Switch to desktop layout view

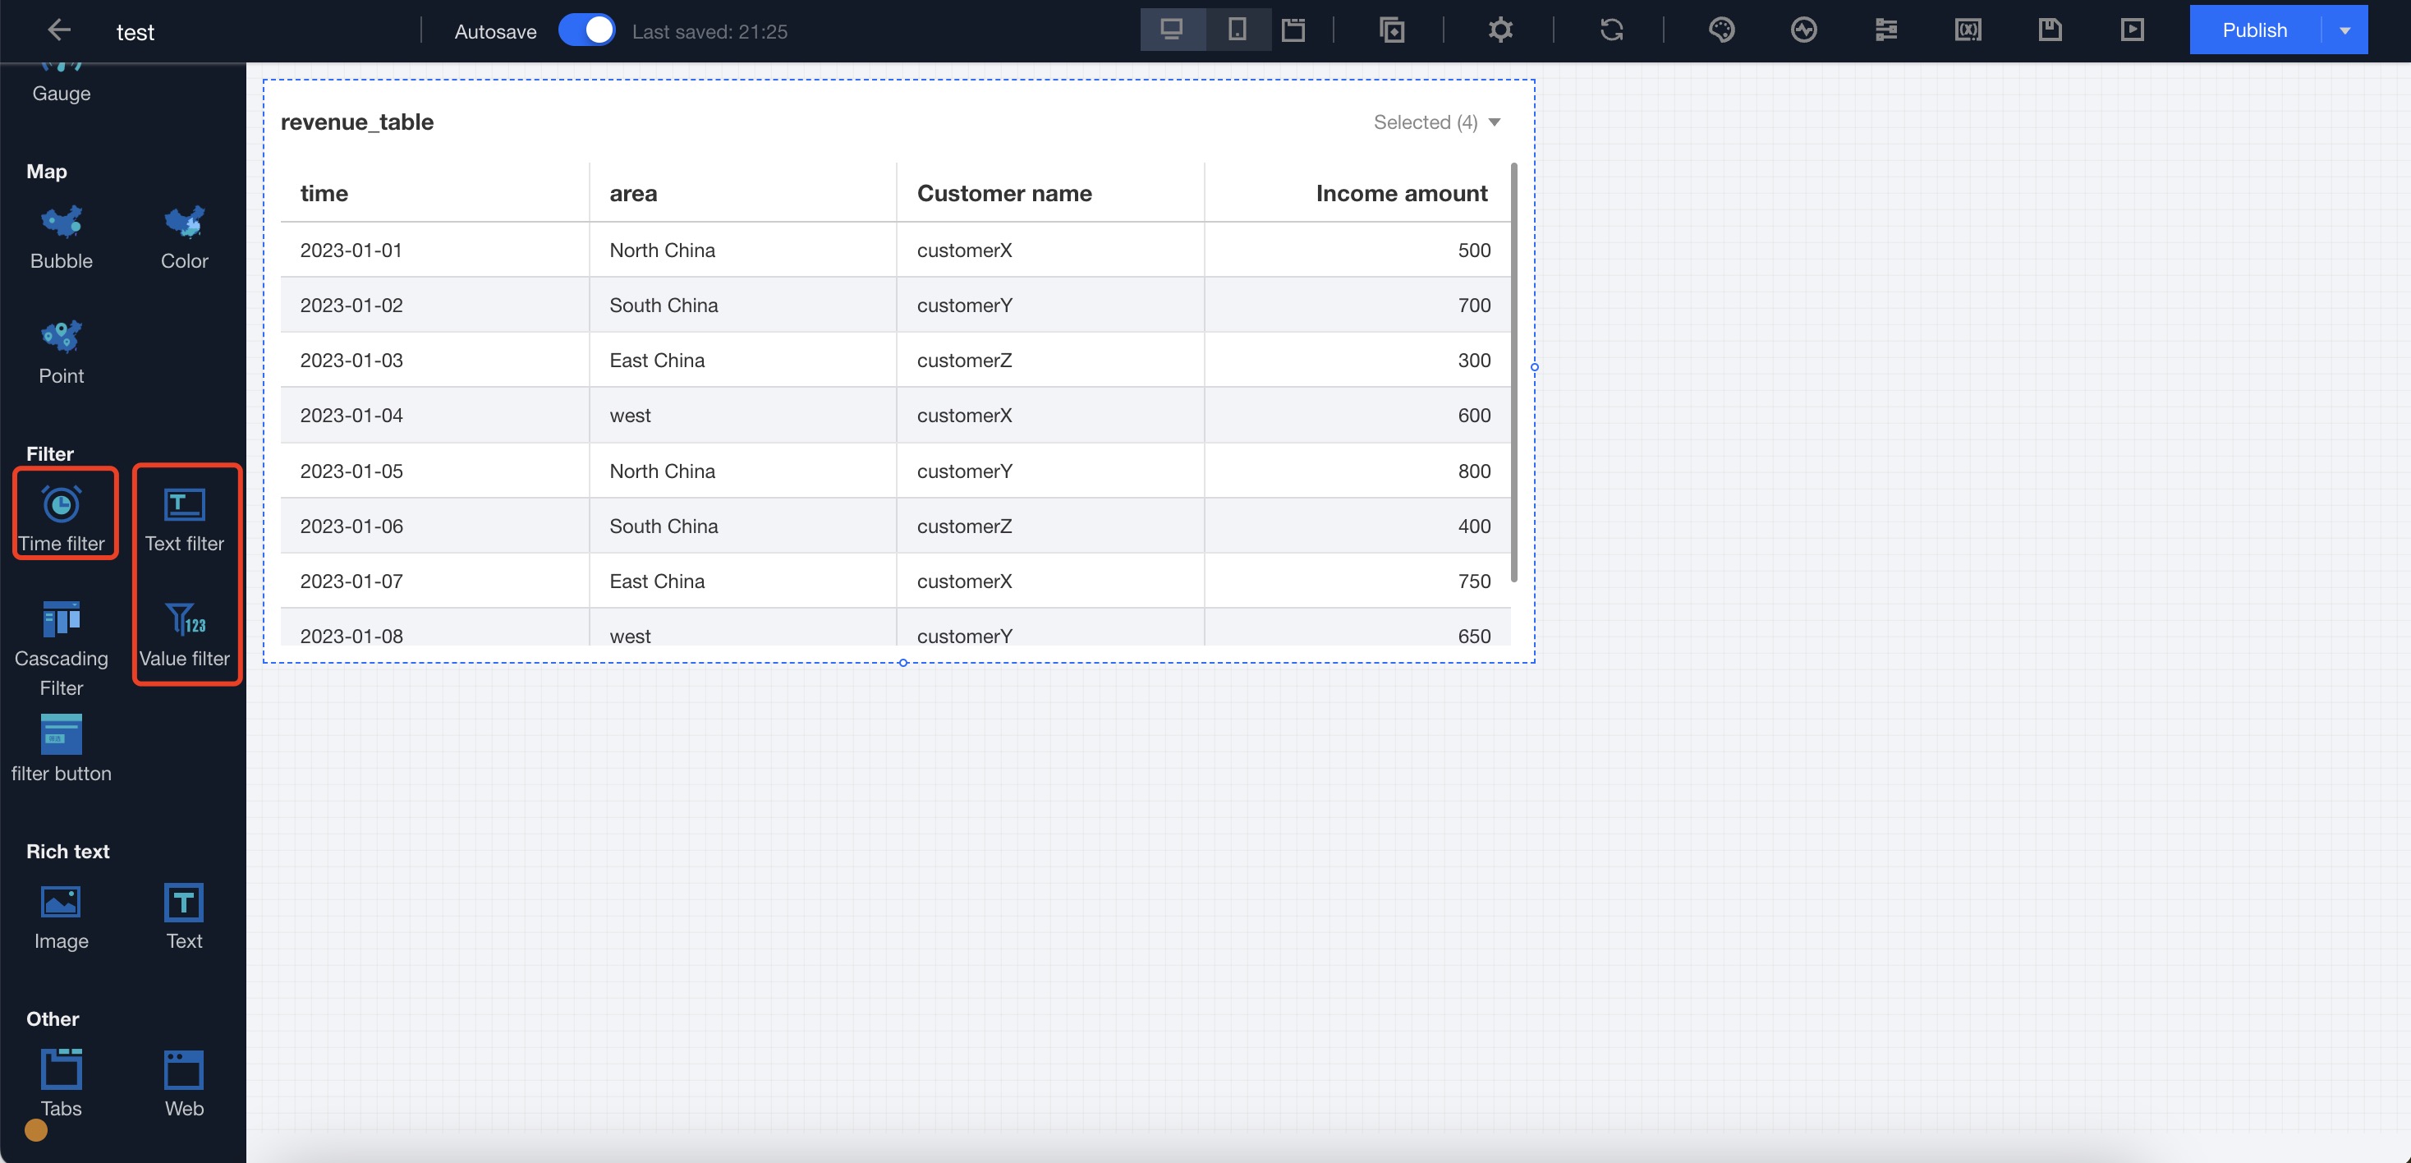[1171, 30]
